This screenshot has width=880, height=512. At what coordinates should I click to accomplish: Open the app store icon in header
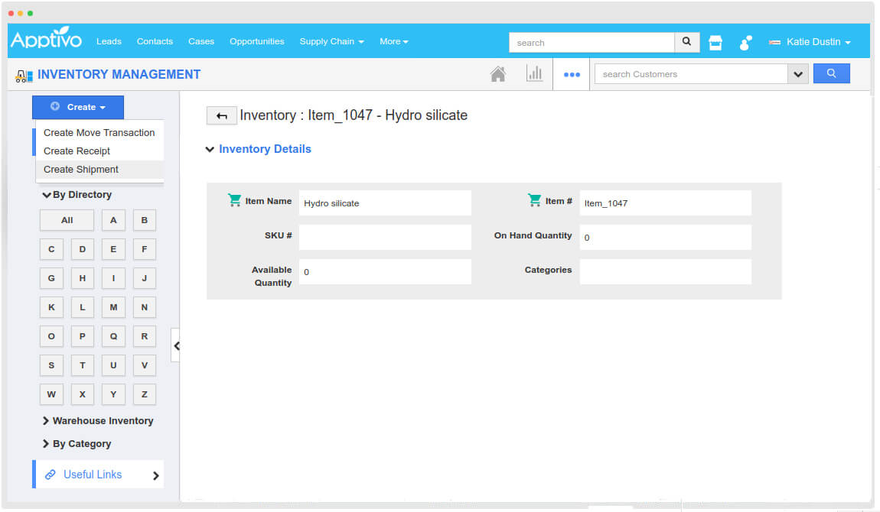(715, 43)
